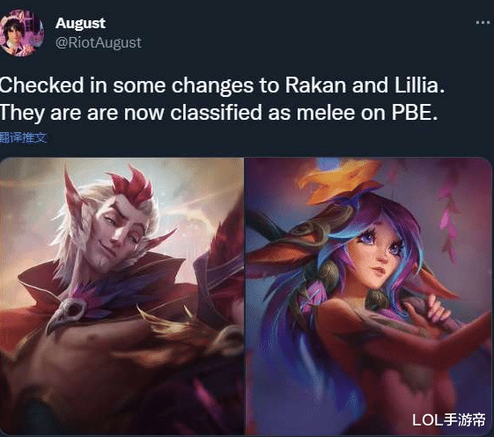Select the word Lillia in the tweet
This screenshot has height=437, width=494.
pos(419,85)
